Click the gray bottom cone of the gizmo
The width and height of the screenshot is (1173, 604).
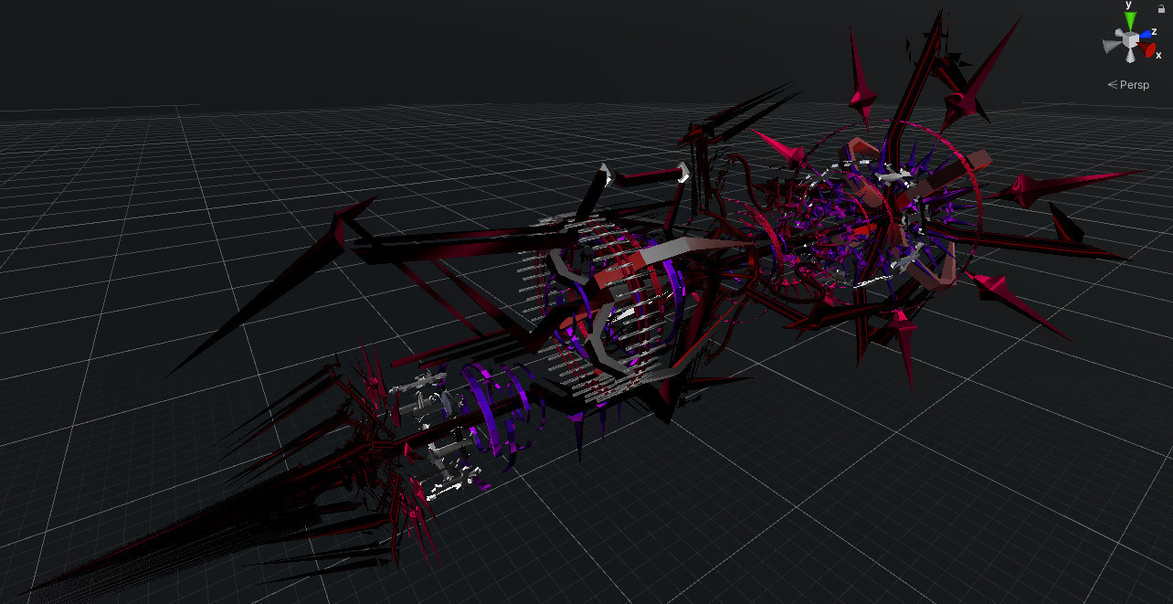point(1130,58)
